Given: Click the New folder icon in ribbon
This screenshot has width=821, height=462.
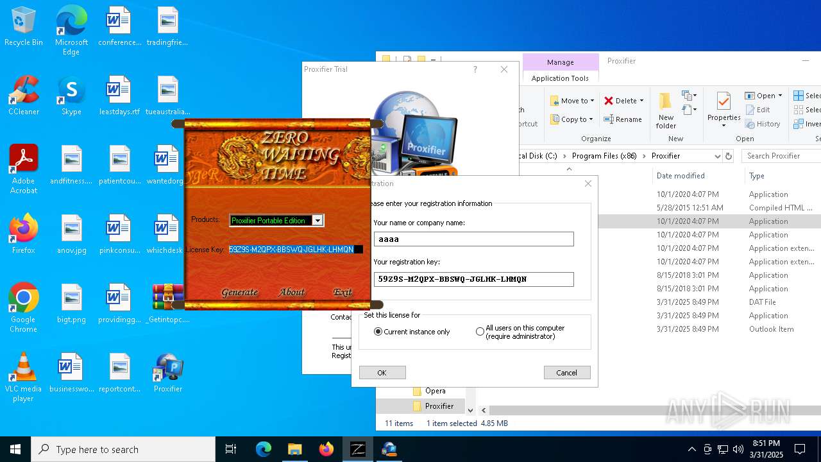Looking at the screenshot, I should [666, 110].
